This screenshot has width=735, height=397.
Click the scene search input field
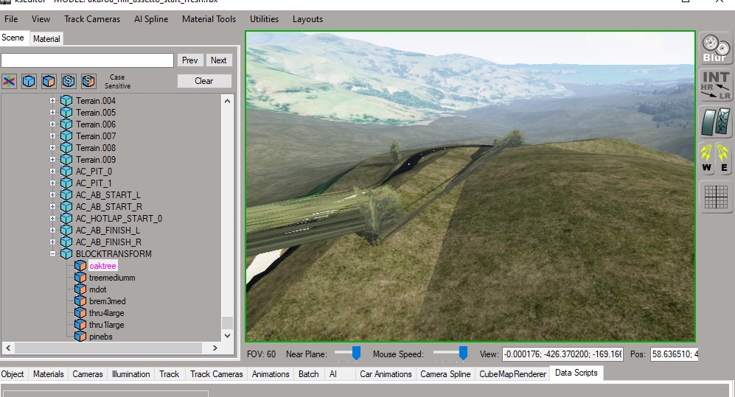(x=87, y=60)
